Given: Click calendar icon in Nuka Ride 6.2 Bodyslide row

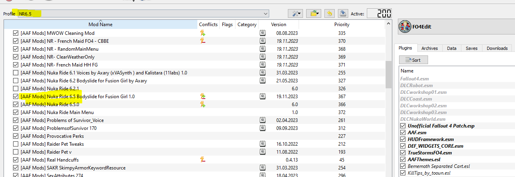Looking at the screenshot, I should (x=262, y=80).
